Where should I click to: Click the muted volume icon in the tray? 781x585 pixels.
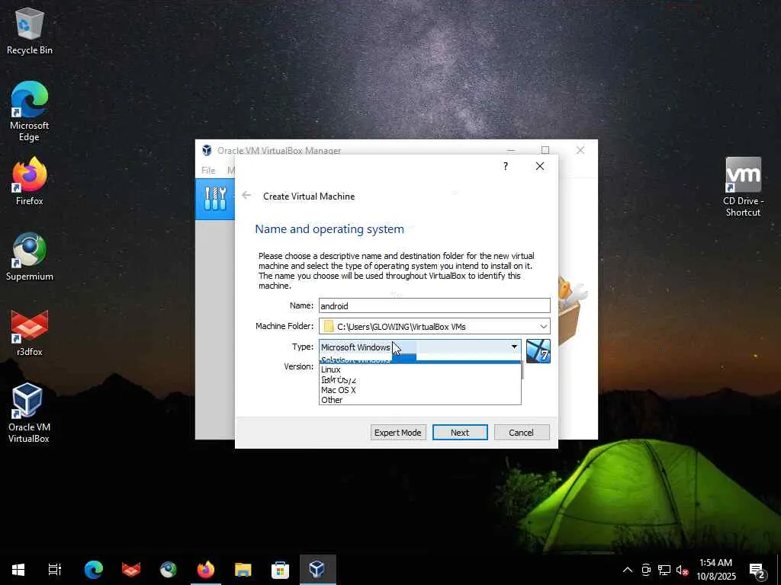682,570
